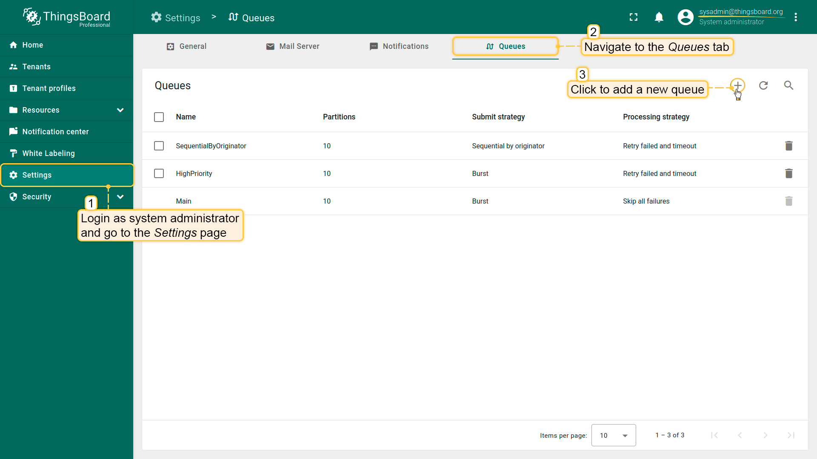Image resolution: width=817 pixels, height=459 pixels.
Task: Open search in Queues table
Action: pos(788,85)
